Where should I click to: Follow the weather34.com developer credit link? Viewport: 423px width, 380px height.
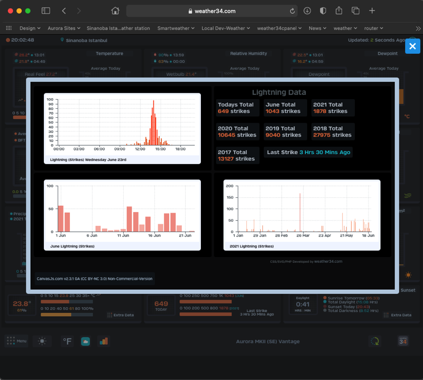(328, 261)
